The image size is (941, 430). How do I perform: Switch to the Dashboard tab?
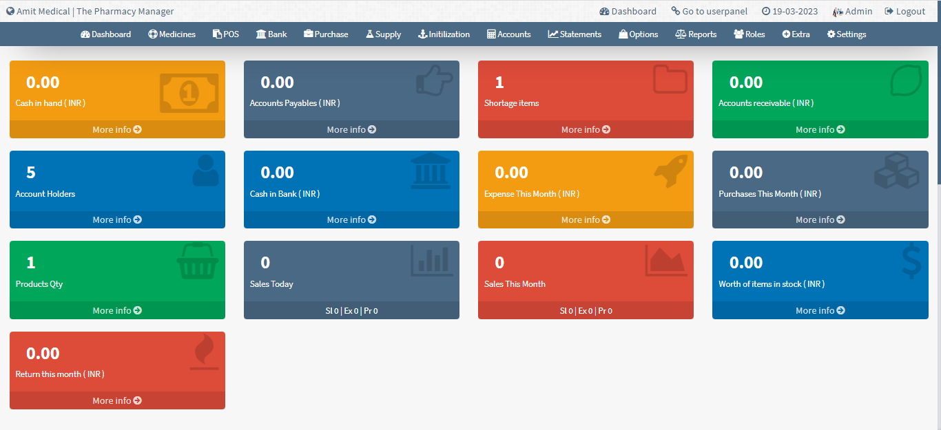pos(105,34)
